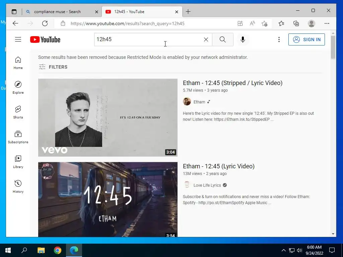The image size is (343, 257).
Task: Open the Etham channel name link
Action: tap(199, 102)
